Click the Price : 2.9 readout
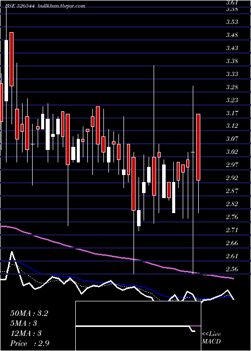 coord(30,343)
